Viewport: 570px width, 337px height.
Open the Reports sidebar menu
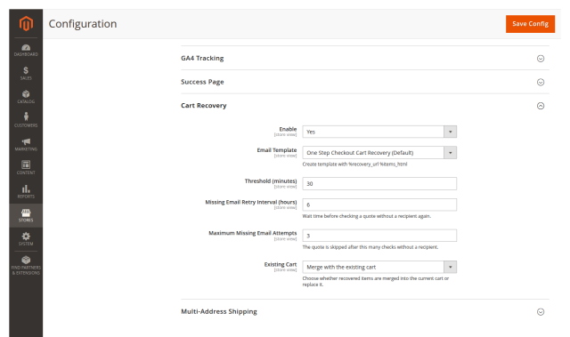26,191
